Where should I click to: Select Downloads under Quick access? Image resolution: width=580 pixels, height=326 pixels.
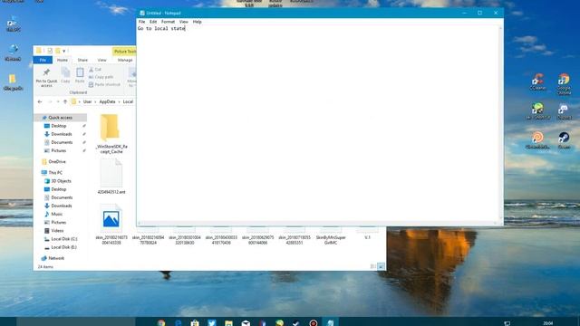point(62,134)
